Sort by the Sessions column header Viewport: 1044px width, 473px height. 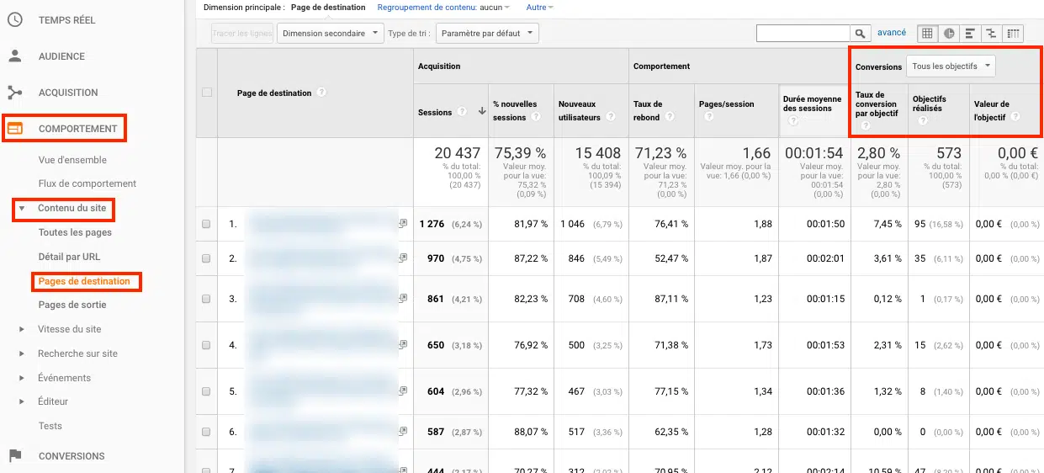435,112
